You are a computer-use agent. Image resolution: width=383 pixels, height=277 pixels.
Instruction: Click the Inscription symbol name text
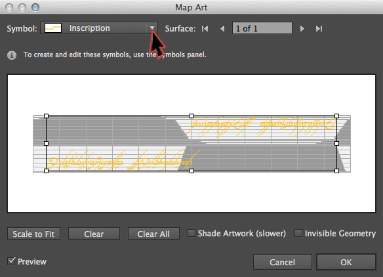90,28
